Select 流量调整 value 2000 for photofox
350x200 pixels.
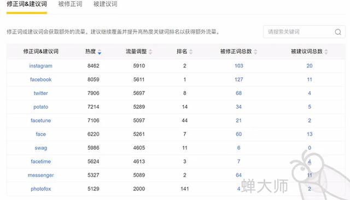pos(139,189)
